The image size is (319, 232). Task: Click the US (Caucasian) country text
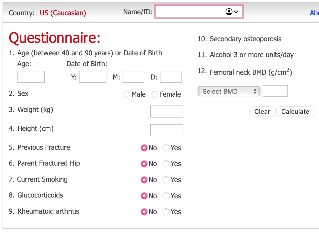click(x=63, y=13)
